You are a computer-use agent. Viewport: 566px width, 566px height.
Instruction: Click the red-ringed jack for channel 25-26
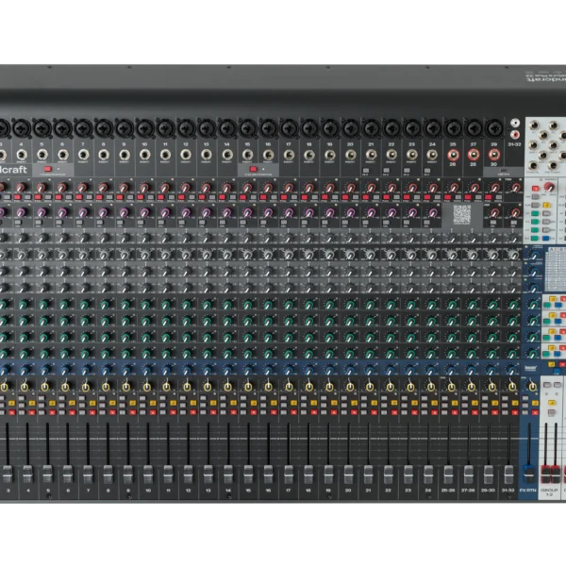click(453, 155)
